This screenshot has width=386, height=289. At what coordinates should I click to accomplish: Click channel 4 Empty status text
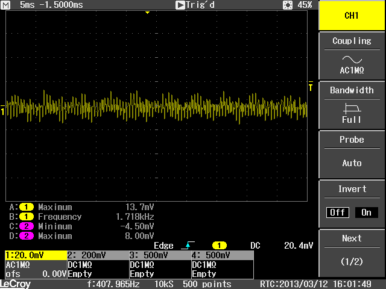[x=204, y=274]
